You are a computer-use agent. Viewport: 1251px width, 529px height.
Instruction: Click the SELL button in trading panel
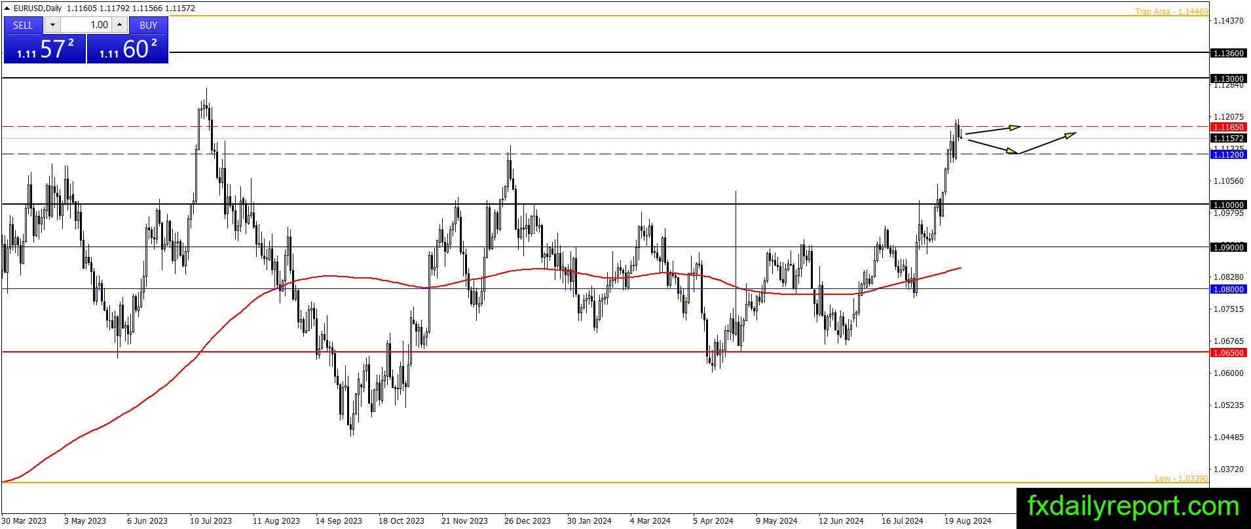[23, 25]
